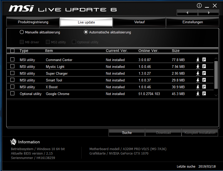Check the Google Chrome row checkbox

12,93
